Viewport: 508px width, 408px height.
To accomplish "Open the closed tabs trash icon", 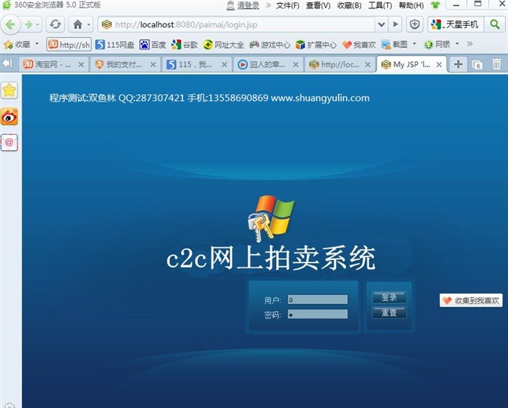I will click(497, 64).
